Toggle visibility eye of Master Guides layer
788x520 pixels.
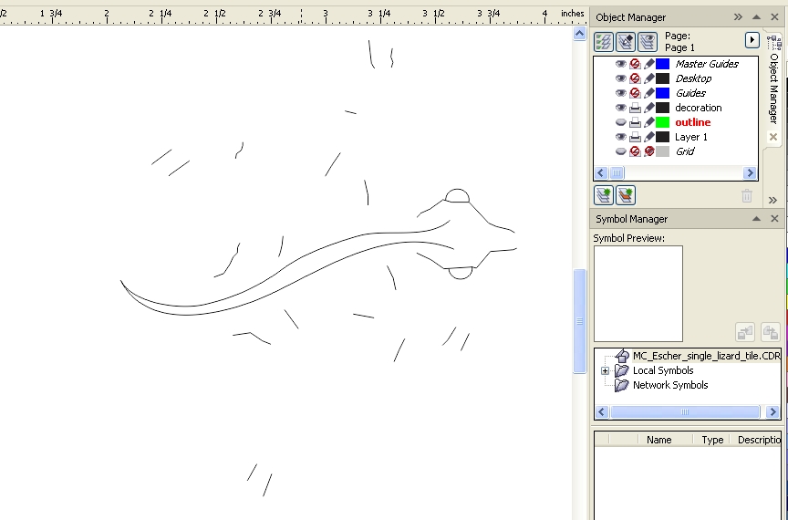[621, 64]
